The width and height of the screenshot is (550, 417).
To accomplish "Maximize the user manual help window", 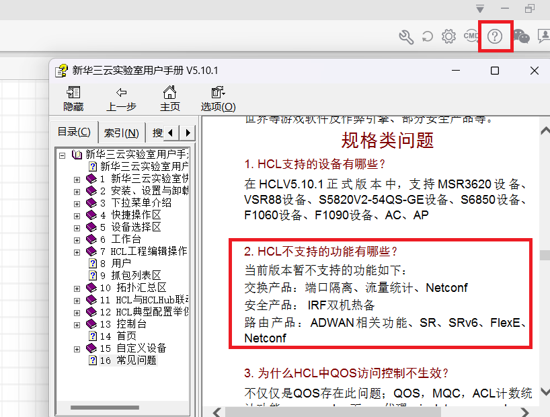I will 495,71.
